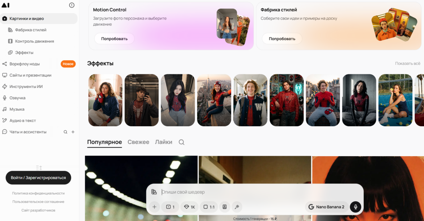
Task: Click the Стоимость 1 генерации - 16 ₽ text
Action: pos(255,218)
